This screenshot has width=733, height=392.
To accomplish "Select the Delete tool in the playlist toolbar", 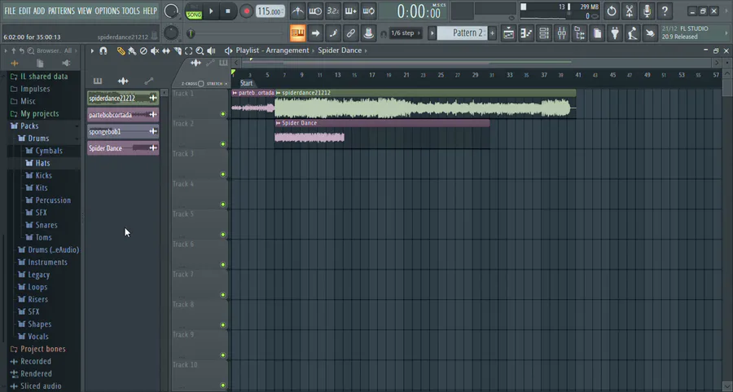I will (143, 51).
